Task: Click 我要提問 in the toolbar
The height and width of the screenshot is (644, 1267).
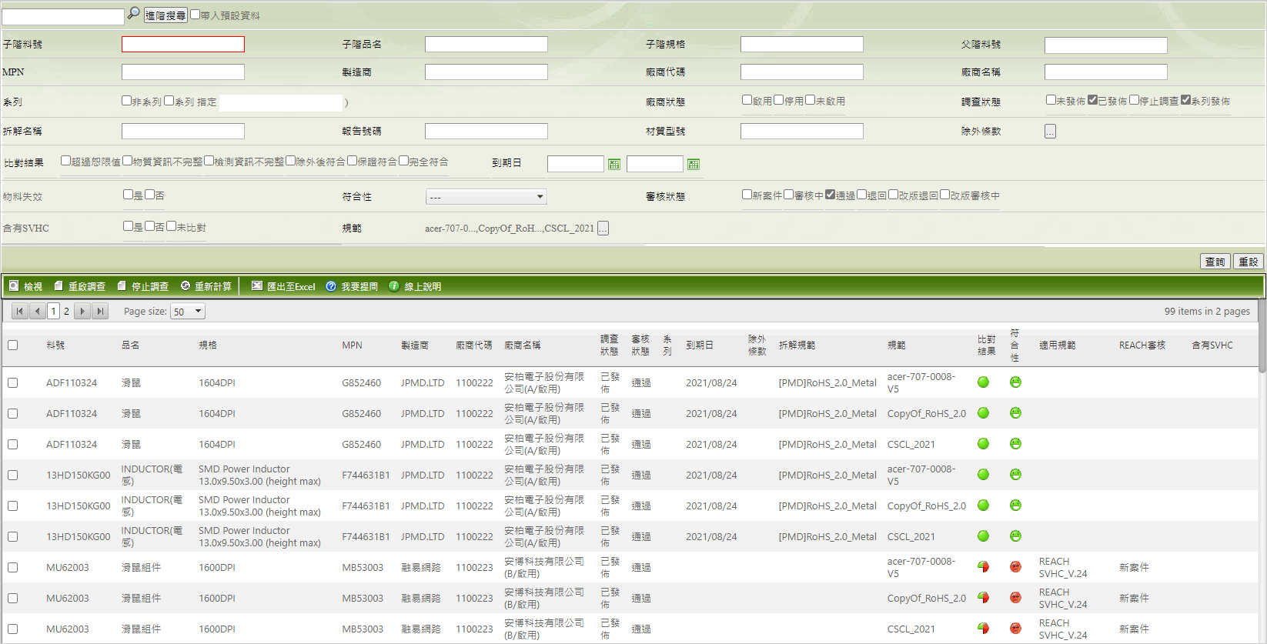Action: [x=351, y=286]
